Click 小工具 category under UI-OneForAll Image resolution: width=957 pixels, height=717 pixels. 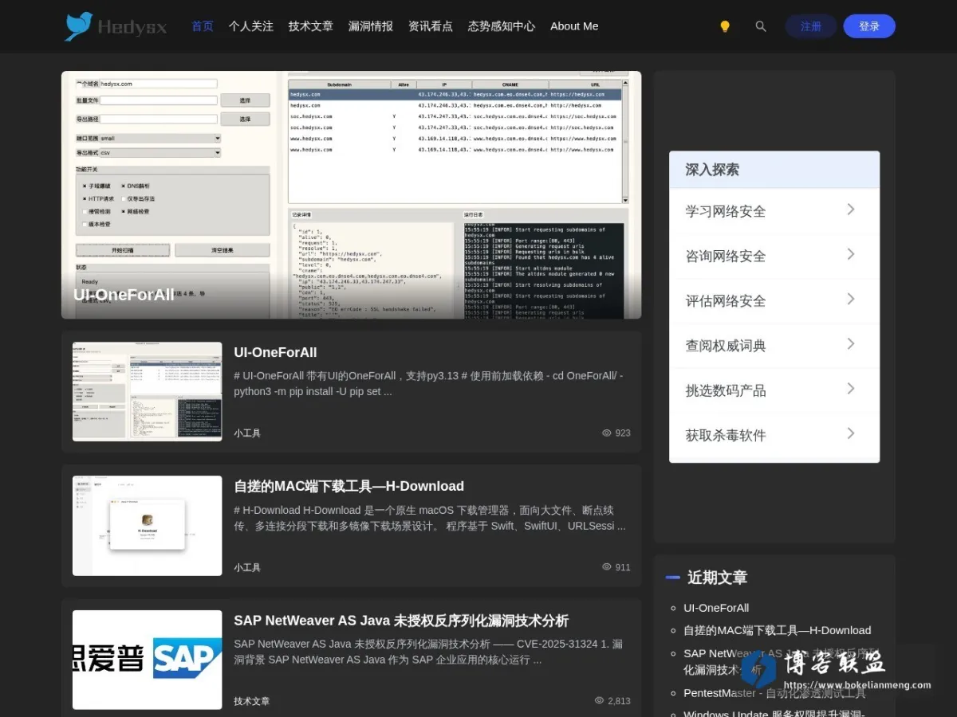247,433
